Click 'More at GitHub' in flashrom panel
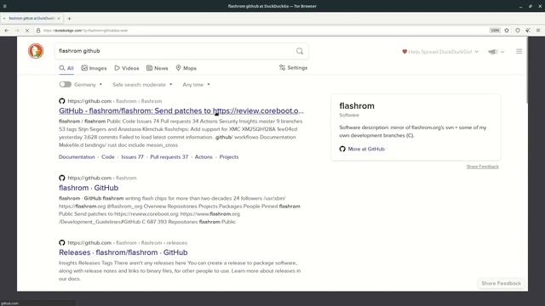545x306 pixels. click(362, 149)
